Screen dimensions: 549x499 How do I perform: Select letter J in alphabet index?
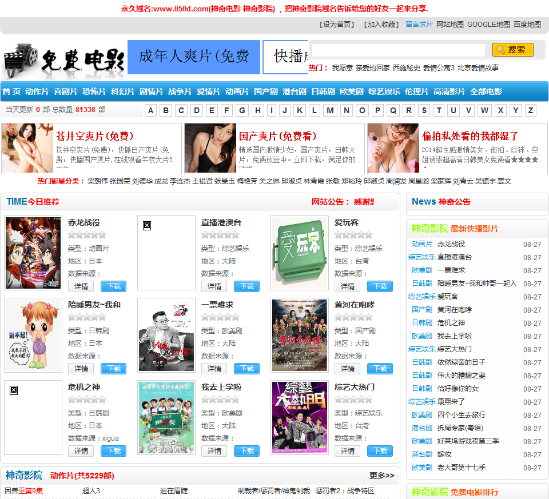285,110
